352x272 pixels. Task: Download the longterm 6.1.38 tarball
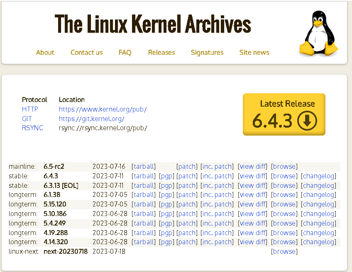[144, 195]
